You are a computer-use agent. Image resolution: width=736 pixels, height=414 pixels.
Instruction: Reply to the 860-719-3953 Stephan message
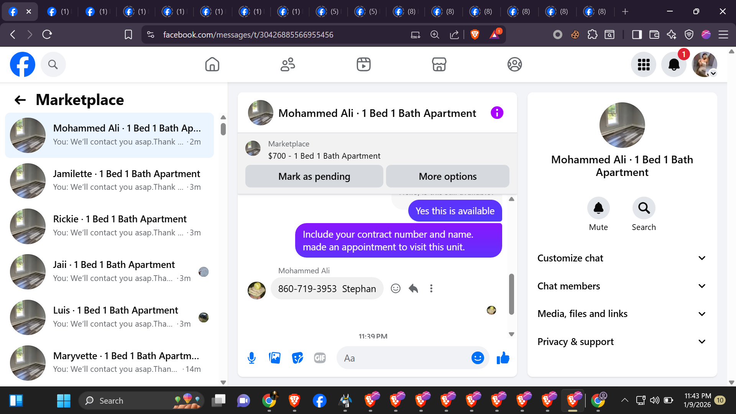413,289
